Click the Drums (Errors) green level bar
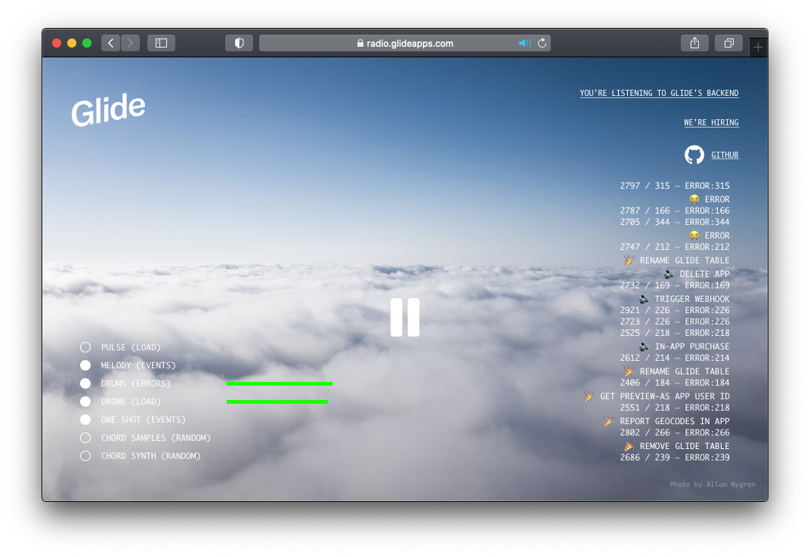 pyautogui.click(x=280, y=383)
